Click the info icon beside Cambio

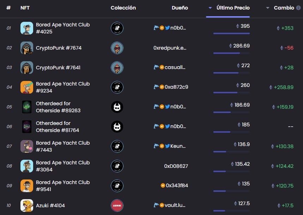pyautogui.click(x=298, y=8)
